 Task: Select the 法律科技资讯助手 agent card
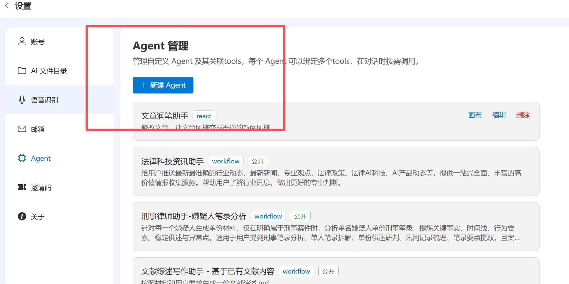[x=336, y=171]
